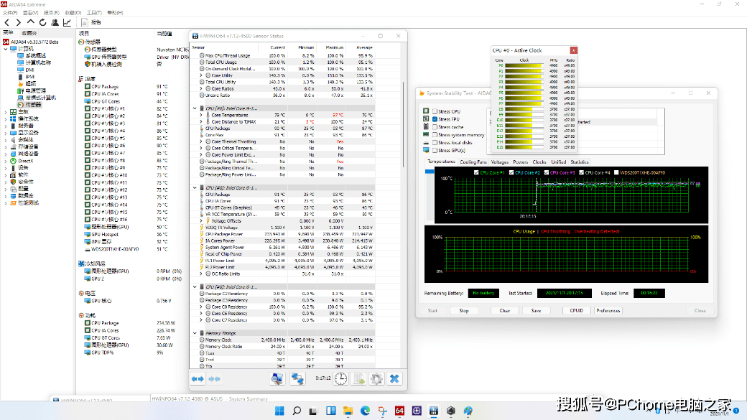Viewport: 747px width, 420px height.
Task: Open taskbar Search
Action: [297, 411]
